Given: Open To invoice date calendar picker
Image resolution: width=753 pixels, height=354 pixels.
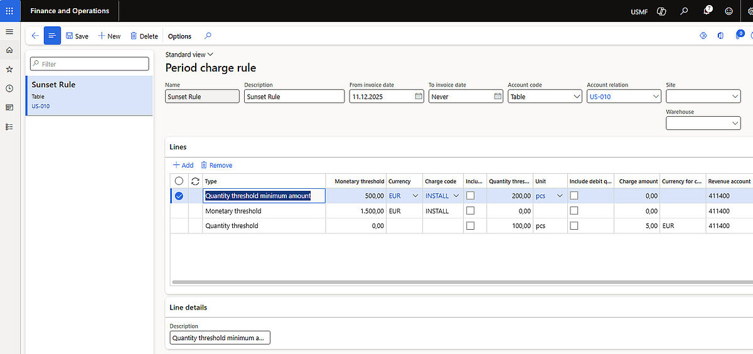Looking at the screenshot, I should coord(498,97).
